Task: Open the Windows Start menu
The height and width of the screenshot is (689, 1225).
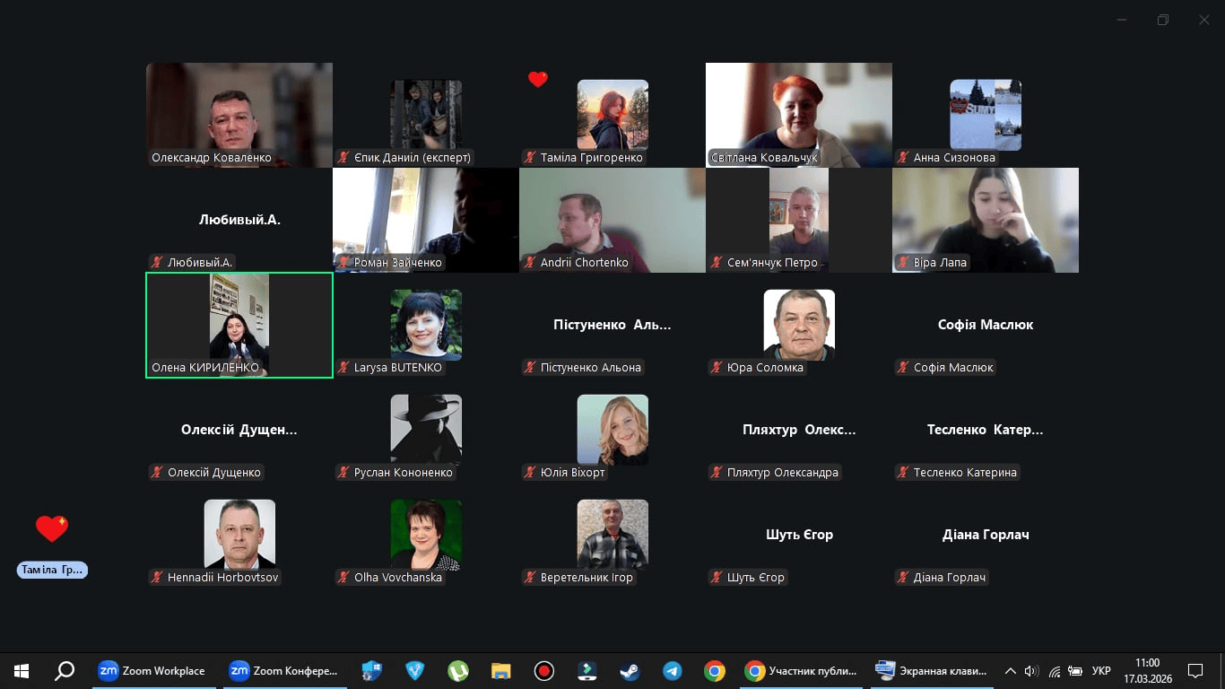Action: click(x=22, y=671)
